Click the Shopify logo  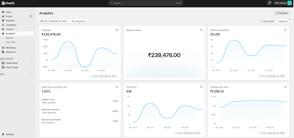click(8, 3)
